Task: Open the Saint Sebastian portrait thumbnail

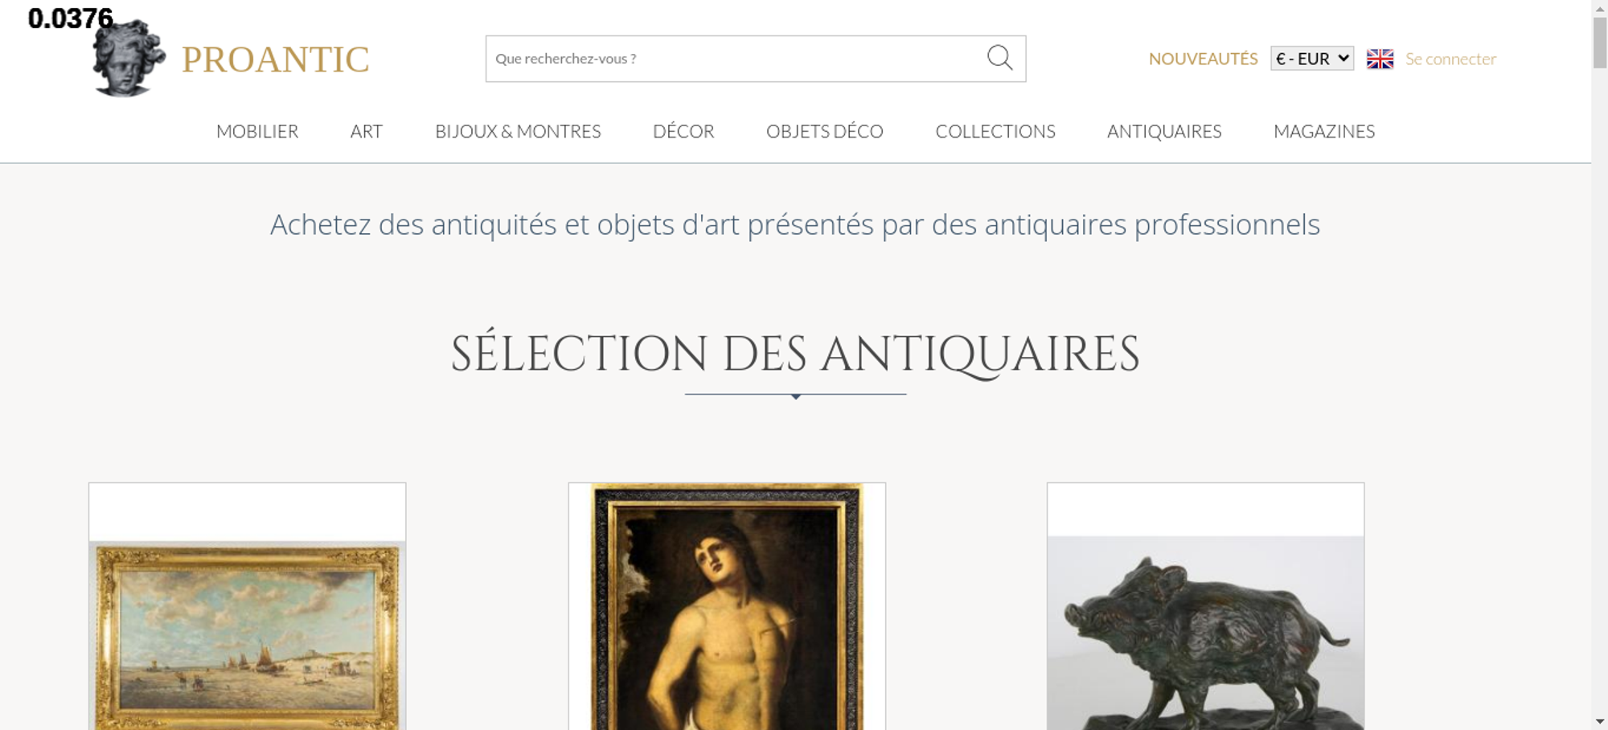Action: point(727,606)
